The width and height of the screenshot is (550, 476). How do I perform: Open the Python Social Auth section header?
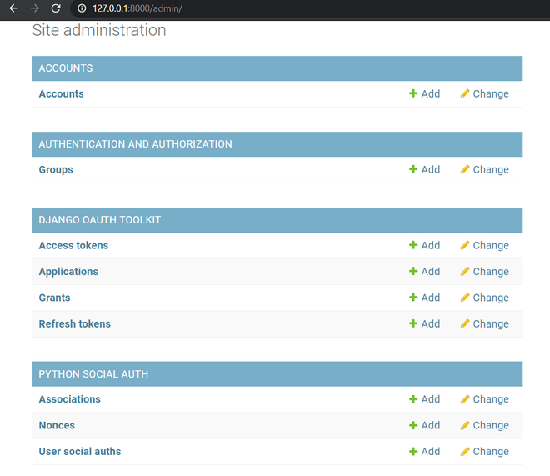[93, 374]
